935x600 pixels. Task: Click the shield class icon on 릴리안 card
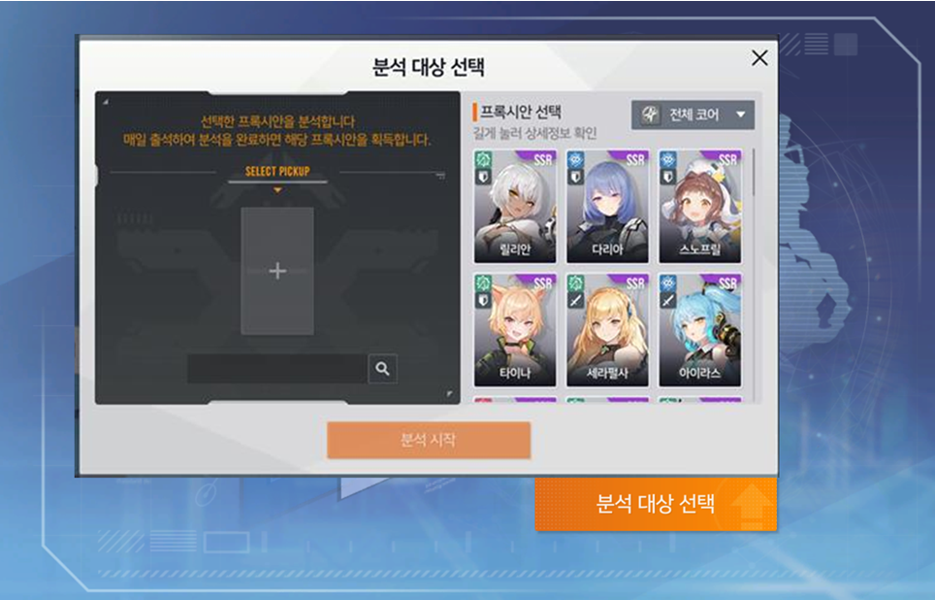(483, 176)
